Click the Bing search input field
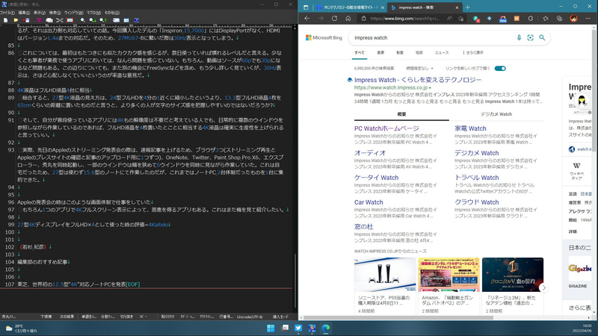This screenshot has height=336, width=598. pos(431,38)
